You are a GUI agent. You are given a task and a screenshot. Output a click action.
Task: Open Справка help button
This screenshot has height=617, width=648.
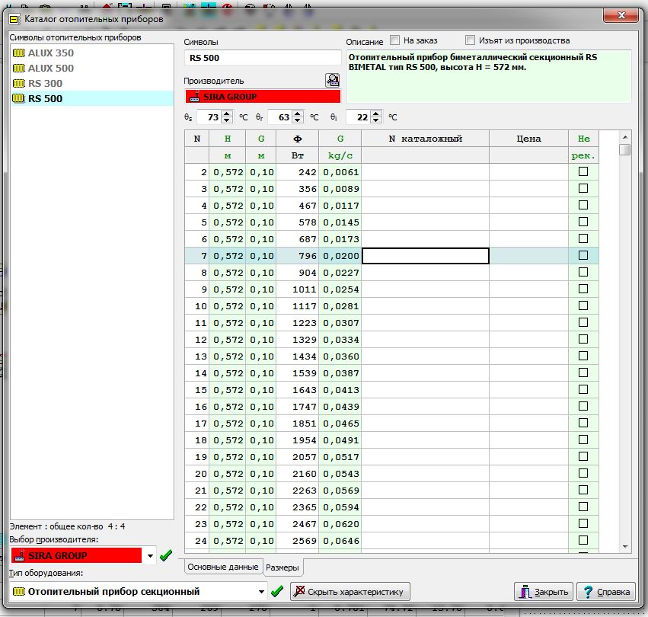tap(605, 592)
